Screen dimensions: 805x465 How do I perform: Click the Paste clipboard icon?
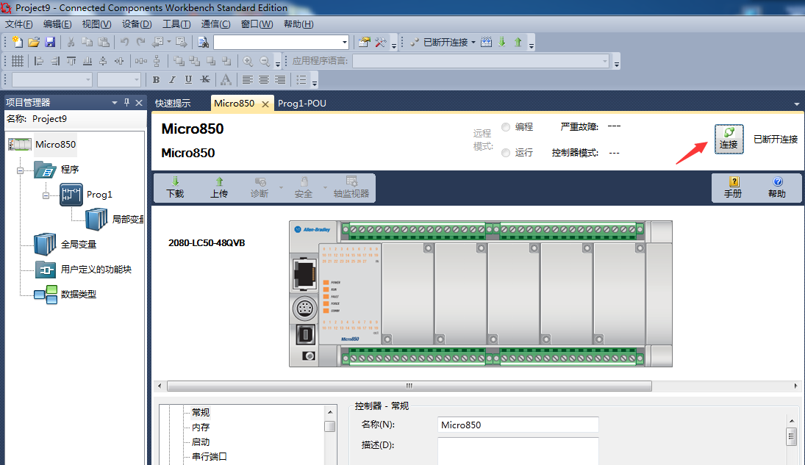coord(104,42)
